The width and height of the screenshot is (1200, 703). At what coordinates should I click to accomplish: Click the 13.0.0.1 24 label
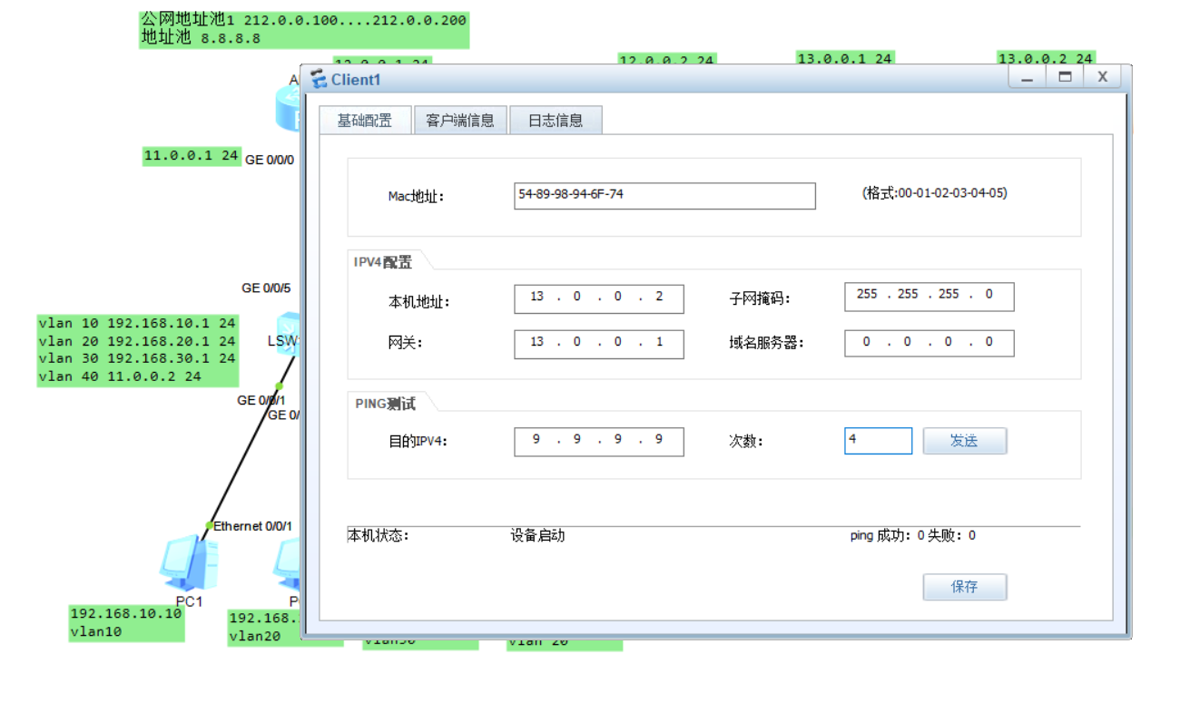(x=845, y=58)
